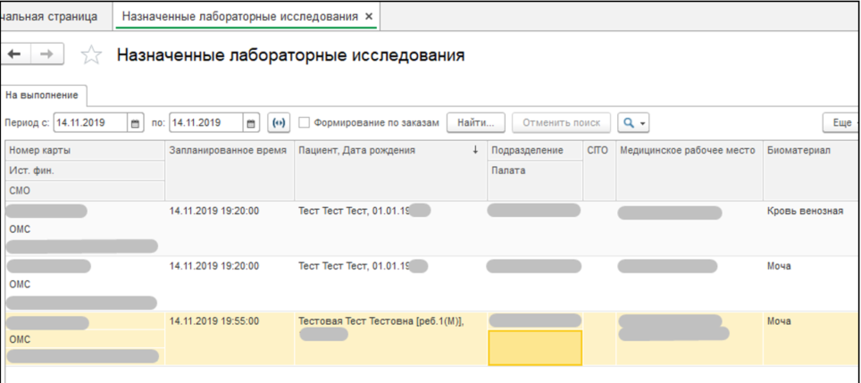
Task: Open calendar picker for period start date
Action: pos(135,122)
